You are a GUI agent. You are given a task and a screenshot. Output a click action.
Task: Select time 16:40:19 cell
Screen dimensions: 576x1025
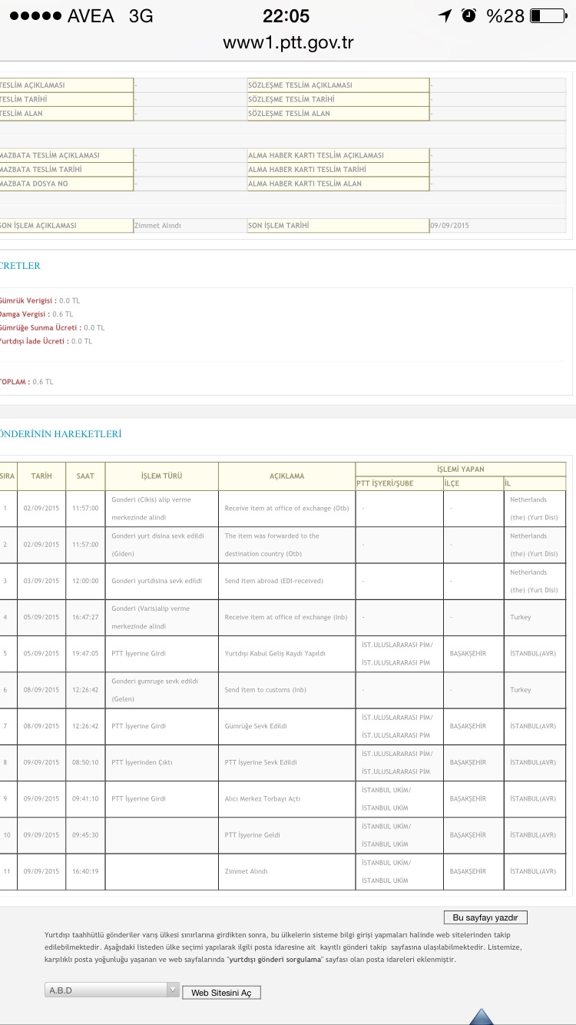(x=85, y=871)
